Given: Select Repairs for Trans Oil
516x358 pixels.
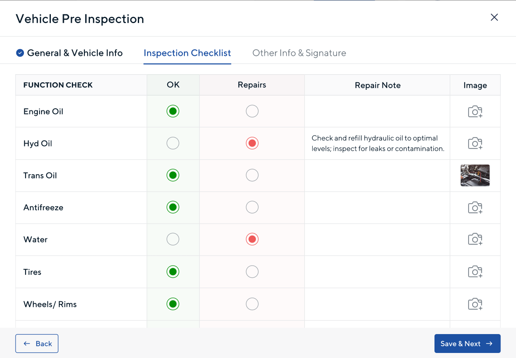Looking at the screenshot, I should click(x=252, y=175).
